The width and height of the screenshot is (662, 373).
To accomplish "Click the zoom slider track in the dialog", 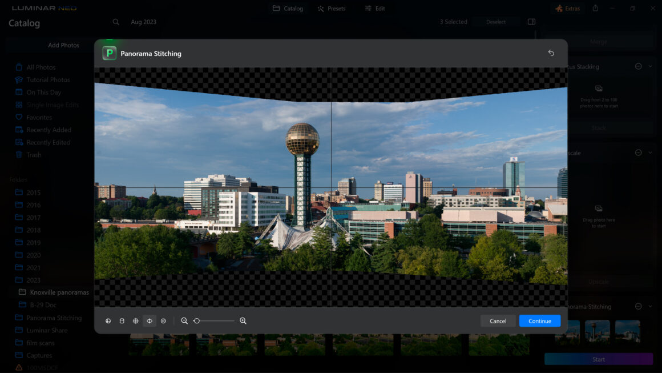I will click(213, 321).
